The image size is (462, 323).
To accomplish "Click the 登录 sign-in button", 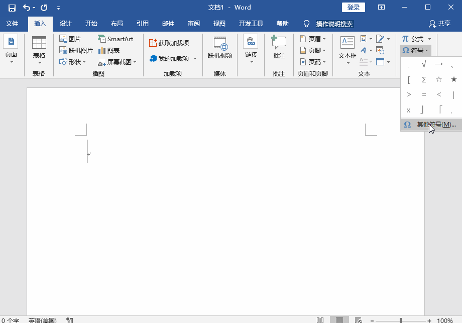I will pos(353,7).
